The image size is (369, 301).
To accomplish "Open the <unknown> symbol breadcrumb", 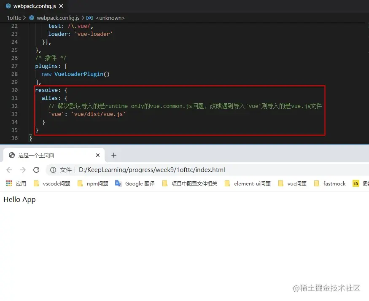I will 110,18.
